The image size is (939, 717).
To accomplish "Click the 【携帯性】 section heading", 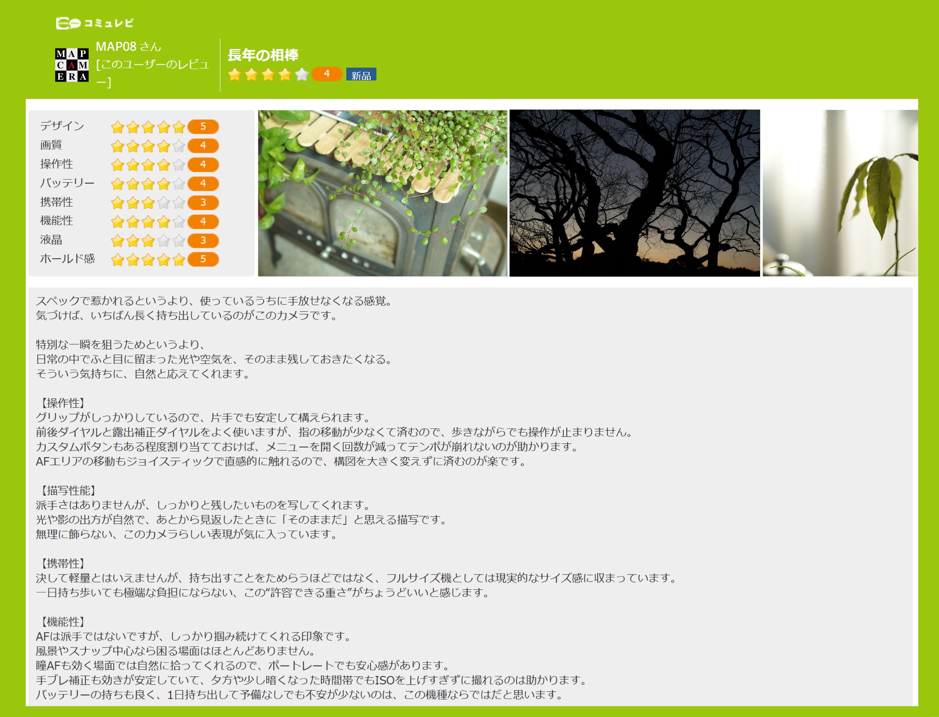I will [x=63, y=564].
